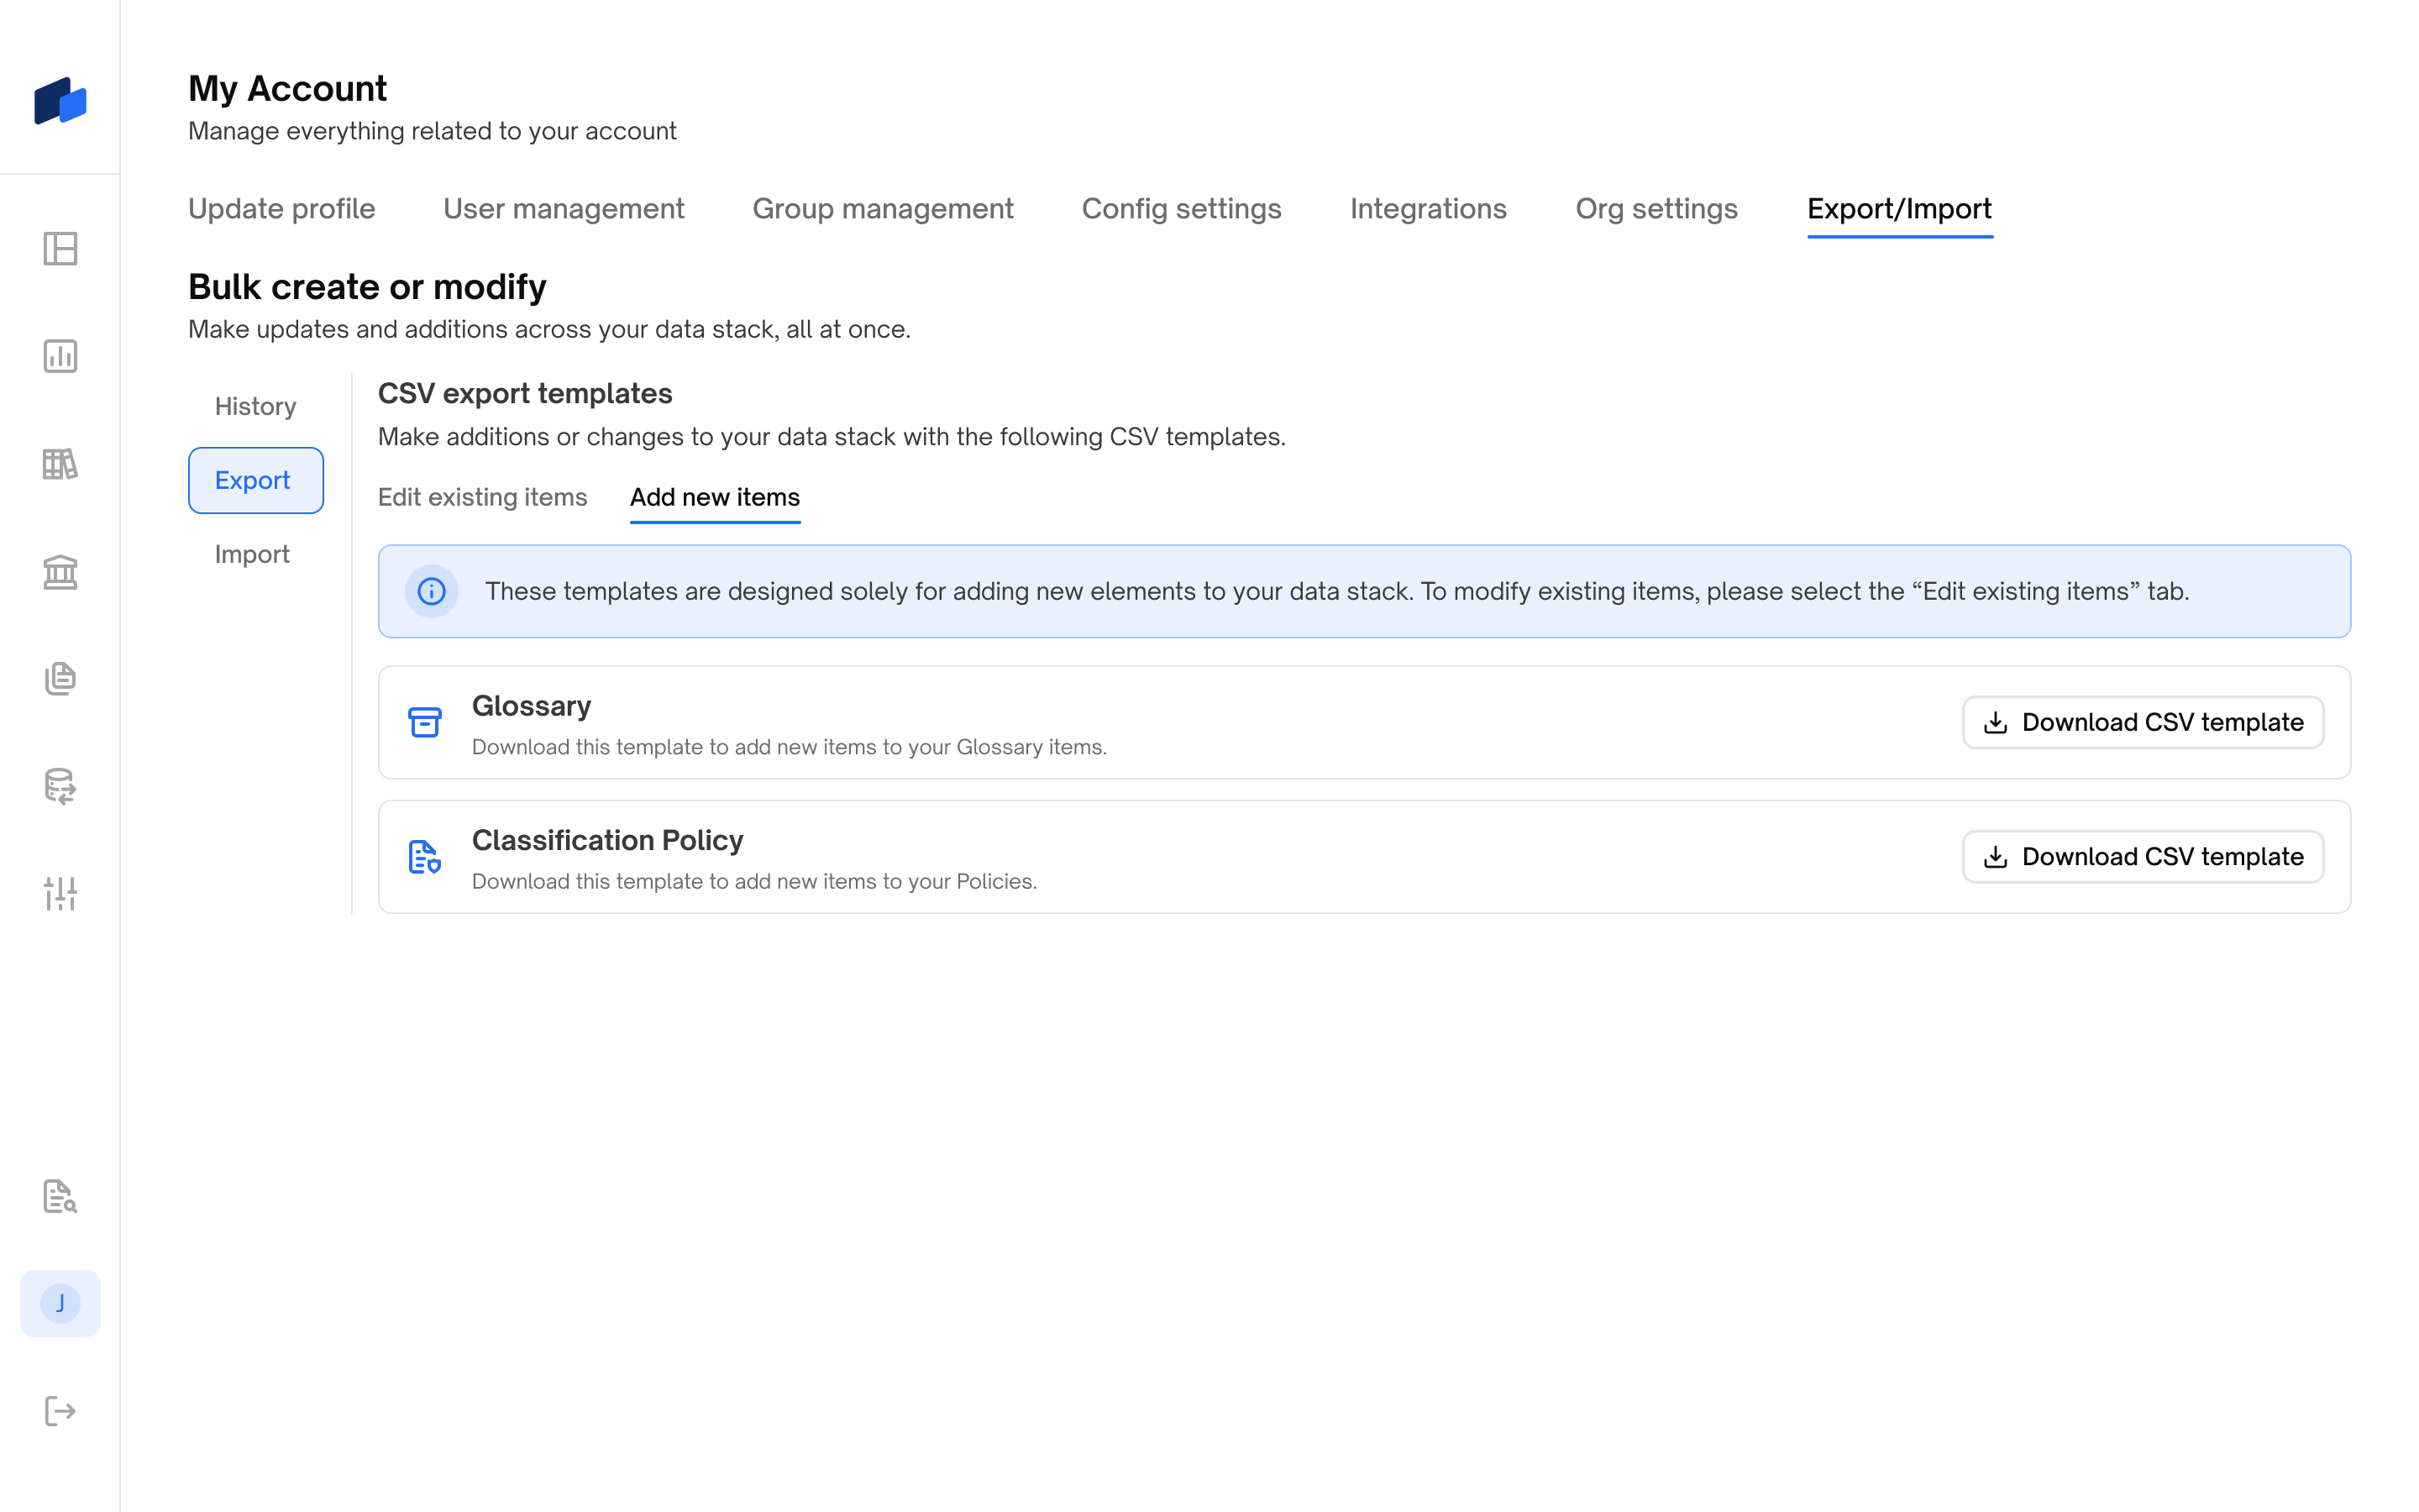Open History in side menu
Screen dimensions: 2419x1512
[x=256, y=406]
